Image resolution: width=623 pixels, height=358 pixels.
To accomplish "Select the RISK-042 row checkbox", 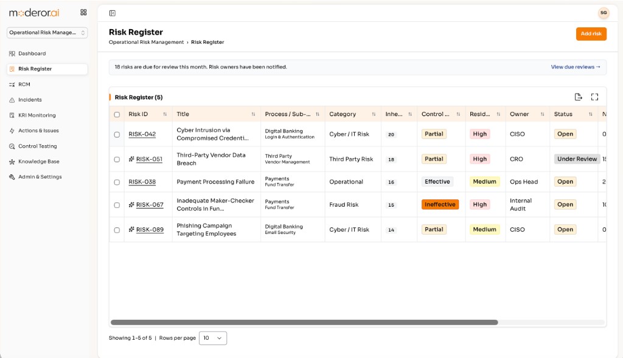I will coord(117,134).
